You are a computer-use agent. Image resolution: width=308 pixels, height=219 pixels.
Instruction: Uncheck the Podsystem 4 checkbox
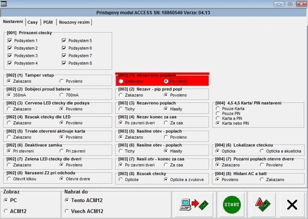10,63
